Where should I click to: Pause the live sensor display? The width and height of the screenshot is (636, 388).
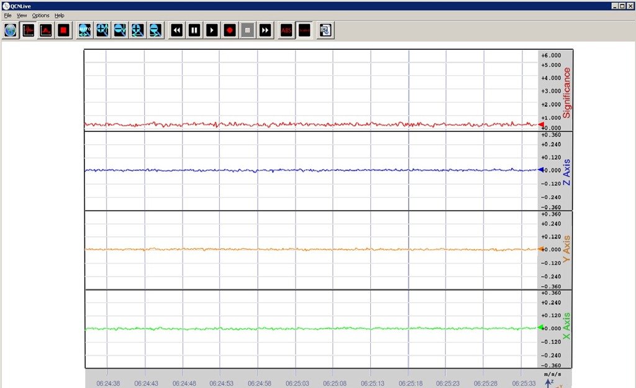(194, 30)
